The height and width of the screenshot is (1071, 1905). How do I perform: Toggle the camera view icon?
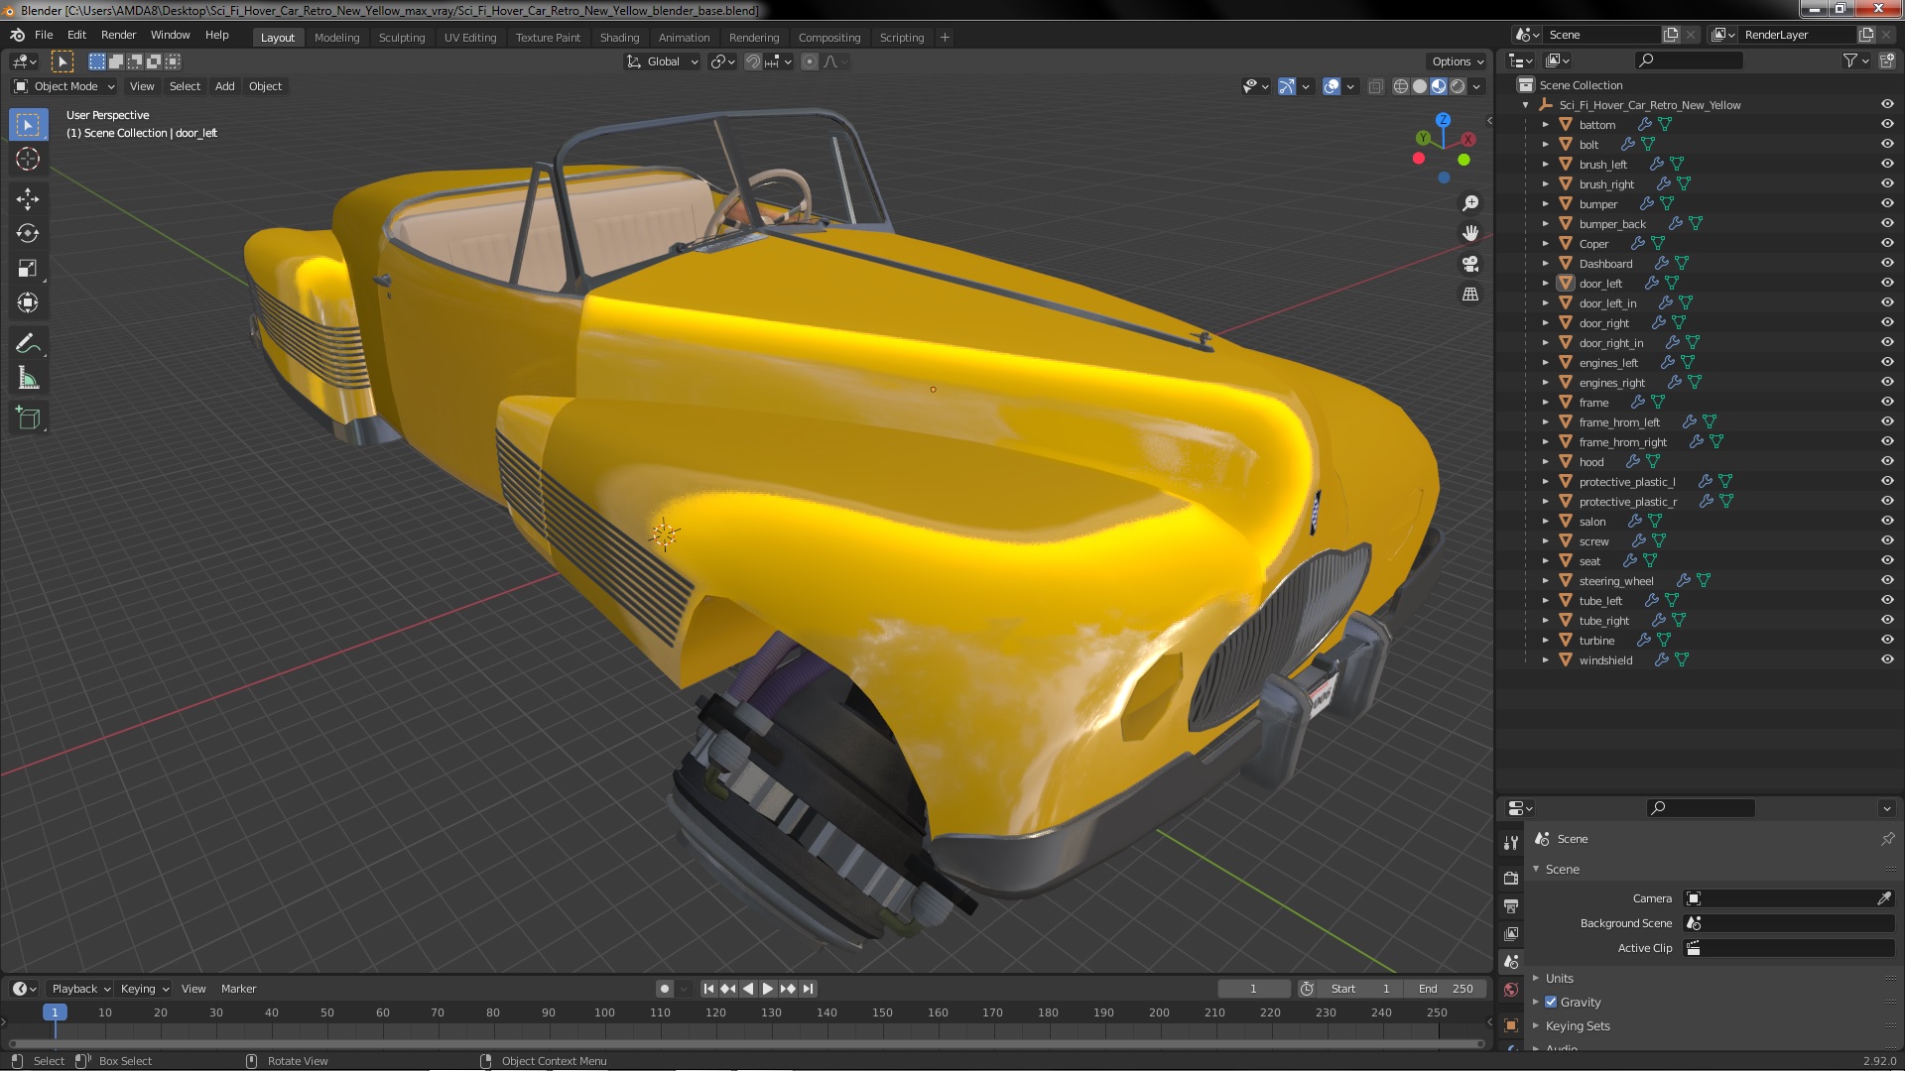coord(1470,264)
